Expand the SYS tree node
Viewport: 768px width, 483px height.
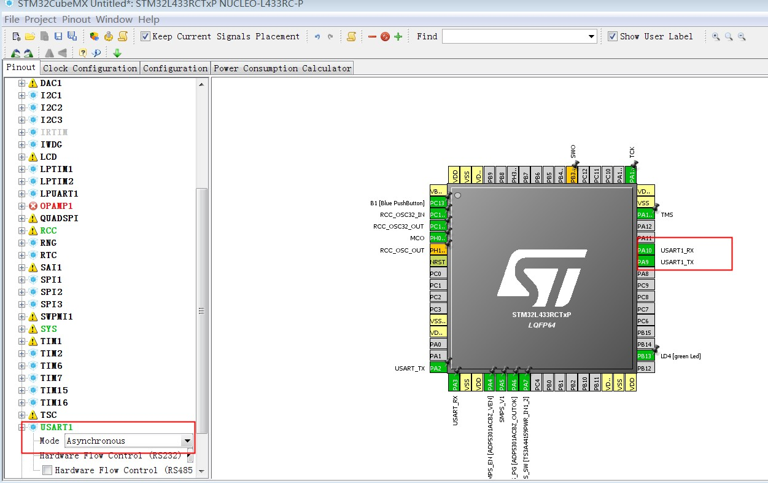click(22, 329)
